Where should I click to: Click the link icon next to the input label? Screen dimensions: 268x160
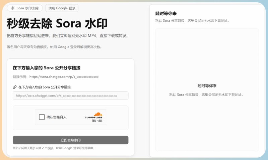(x=15, y=87)
